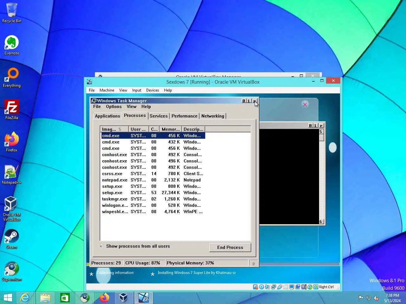
Task: Open Windows Store from the taskbar
Action: pos(65,298)
